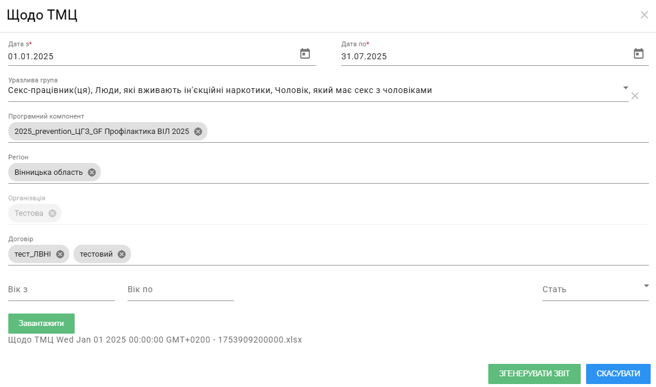656x387 pixels.
Task: Click the Завантажити button
Action: click(41, 324)
